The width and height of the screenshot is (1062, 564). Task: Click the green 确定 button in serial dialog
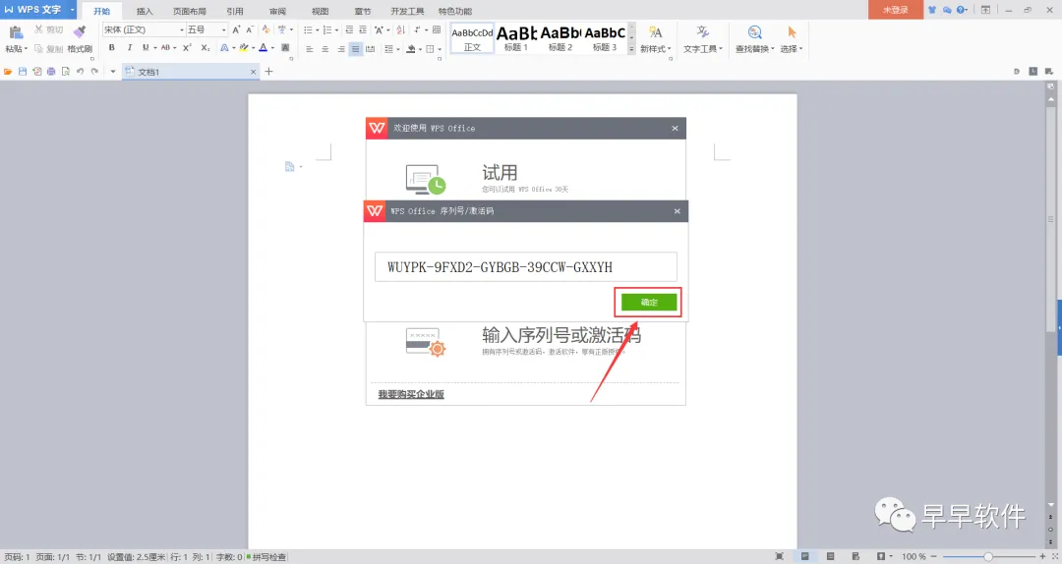click(x=649, y=302)
